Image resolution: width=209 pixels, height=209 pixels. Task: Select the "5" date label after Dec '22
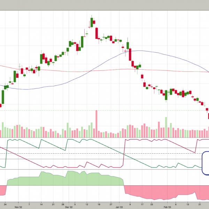click(x=75, y=204)
